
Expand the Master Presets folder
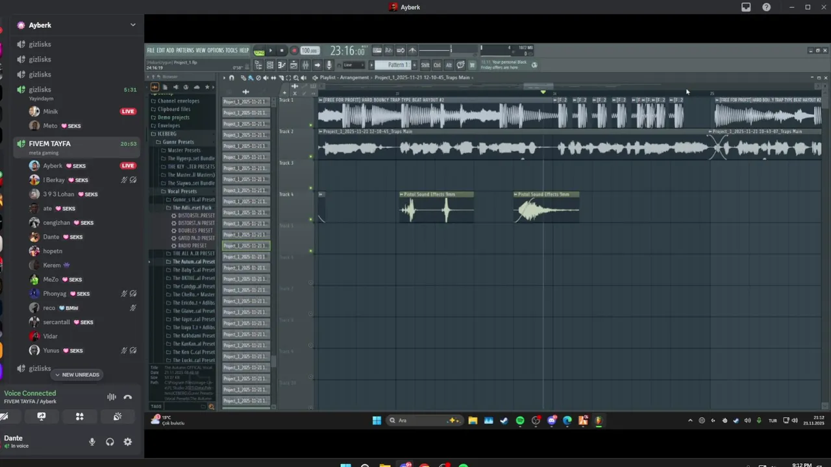click(181, 150)
